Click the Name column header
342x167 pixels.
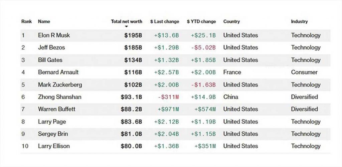pyautogui.click(x=44, y=21)
